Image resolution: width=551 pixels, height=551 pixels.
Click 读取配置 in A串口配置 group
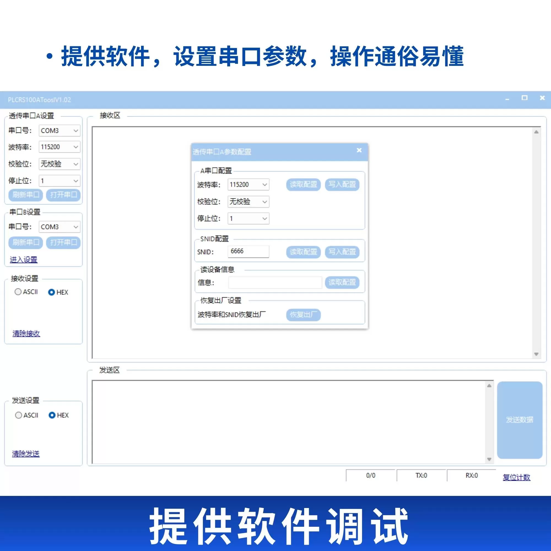pyautogui.click(x=303, y=185)
